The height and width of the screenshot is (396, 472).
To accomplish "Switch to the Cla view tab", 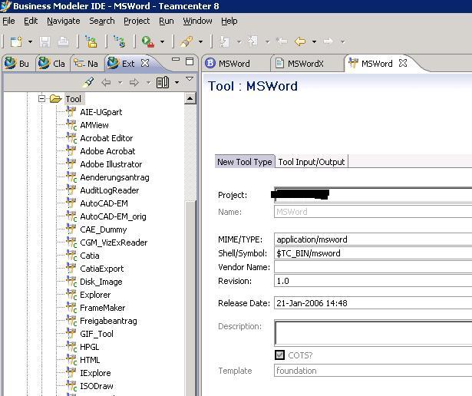I will [52, 63].
